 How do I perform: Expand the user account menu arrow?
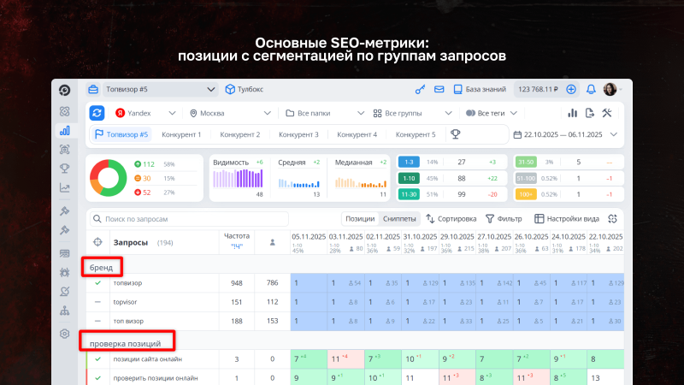coord(621,90)
